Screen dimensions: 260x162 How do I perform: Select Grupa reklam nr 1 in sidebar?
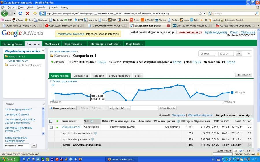pos(18,61)
